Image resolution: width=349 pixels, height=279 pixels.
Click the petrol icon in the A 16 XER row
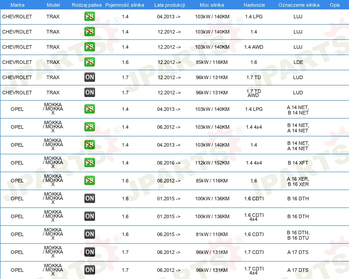(x=89, y=180)
